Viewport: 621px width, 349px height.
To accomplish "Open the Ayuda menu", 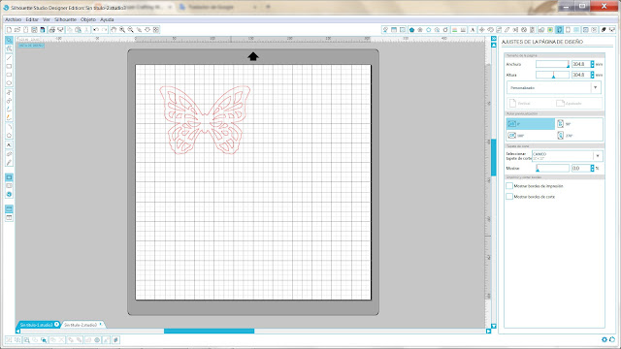I will pyautogui.click(x=107, y=19).
